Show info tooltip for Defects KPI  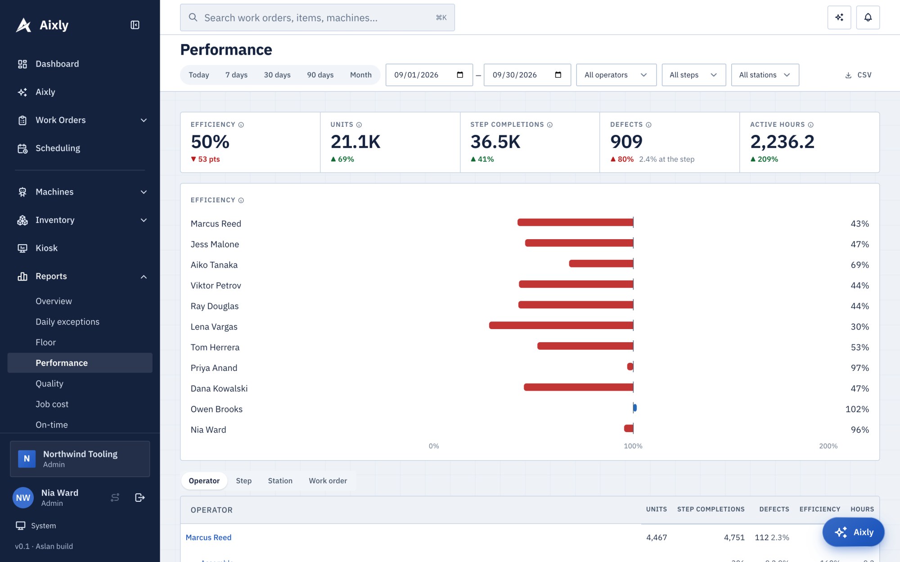click(649, 125)
